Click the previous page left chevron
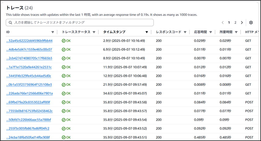 223,22
